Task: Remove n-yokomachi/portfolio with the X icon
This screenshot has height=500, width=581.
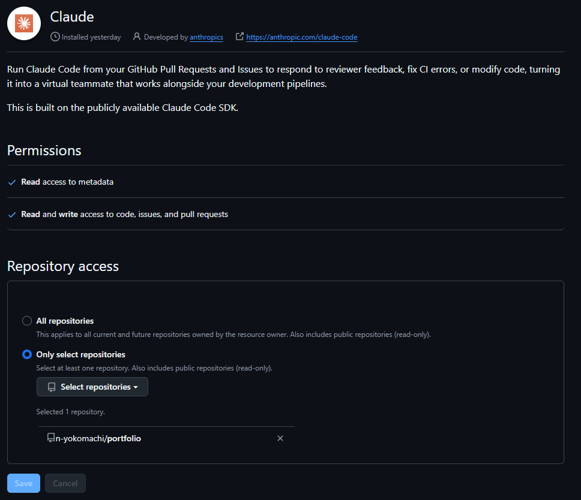Action: click(x=280, y=438)
